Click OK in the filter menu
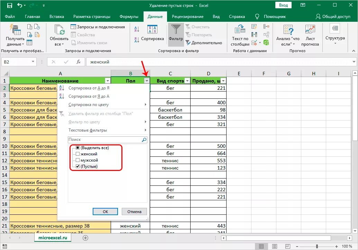The height and width of the screenshot is (250, 358). (x=105, y=211)
